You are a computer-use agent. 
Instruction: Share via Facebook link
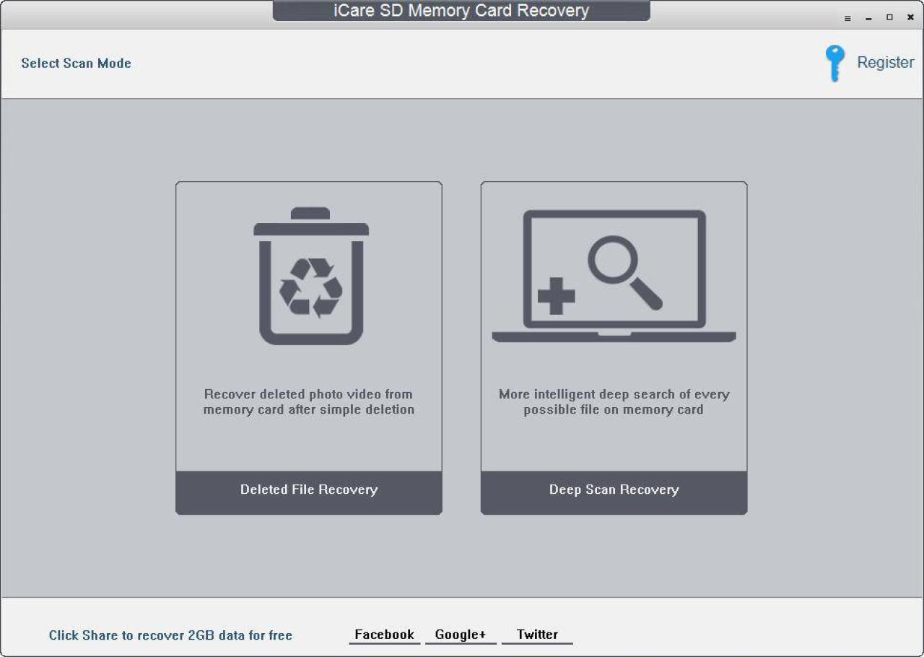click(x=384, y=635)
